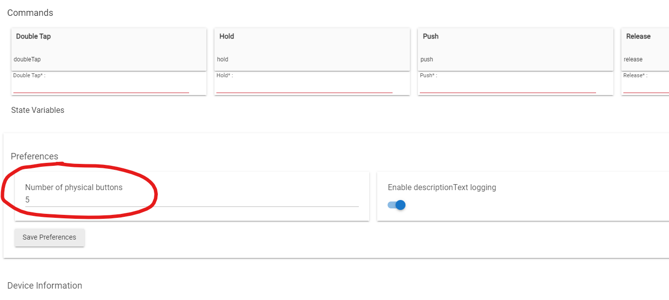This screenshot has height=300, width=669.
Task: Trigger the Push command tile
Action: point(516,50)
